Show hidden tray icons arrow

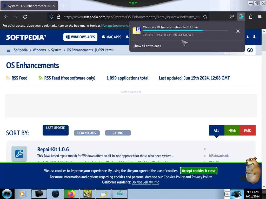point(227,194)
